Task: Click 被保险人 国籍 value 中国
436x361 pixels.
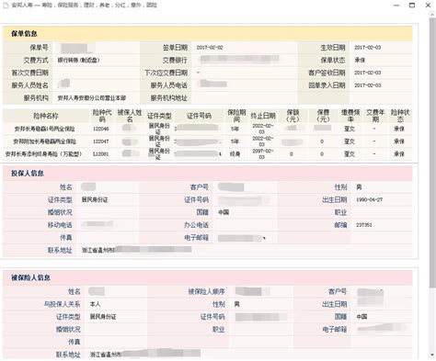Action: (361, 317)
